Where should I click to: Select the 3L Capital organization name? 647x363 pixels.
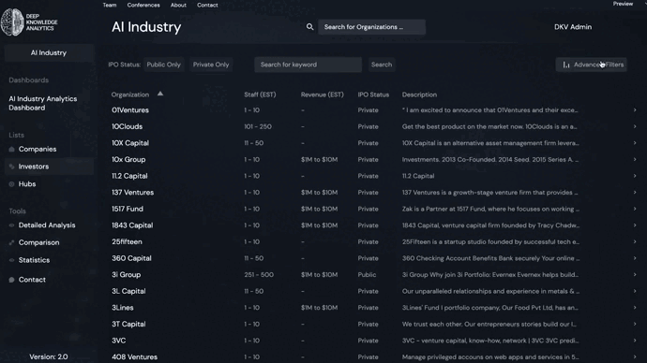coord(128,291)
